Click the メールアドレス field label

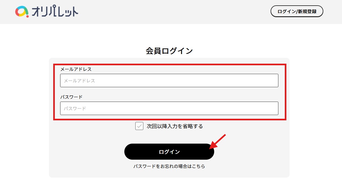(76, 69)
